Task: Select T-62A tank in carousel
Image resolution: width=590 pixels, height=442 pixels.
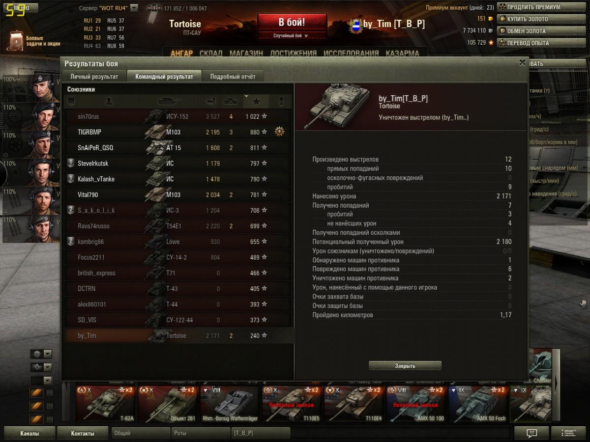Action: 105,404
